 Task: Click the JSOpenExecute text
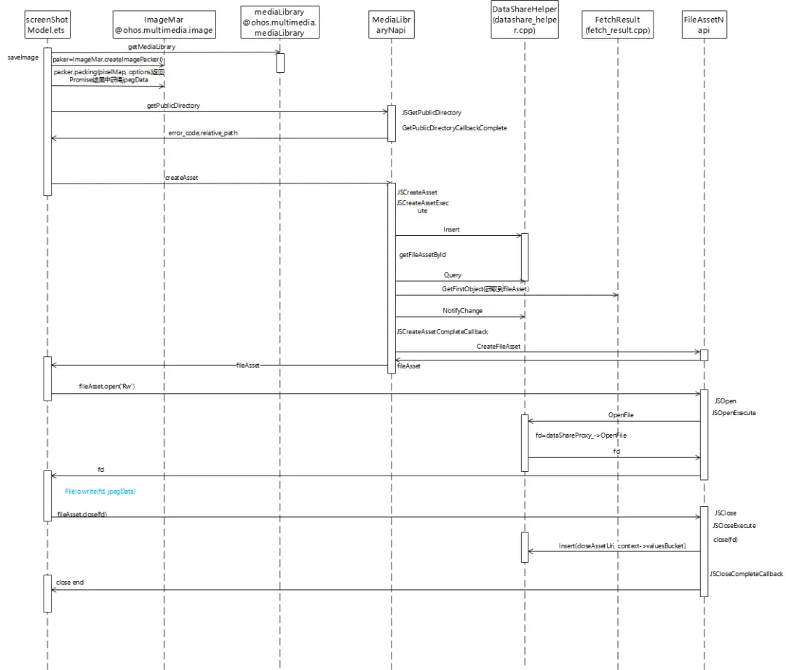click(x=734, y=413)
